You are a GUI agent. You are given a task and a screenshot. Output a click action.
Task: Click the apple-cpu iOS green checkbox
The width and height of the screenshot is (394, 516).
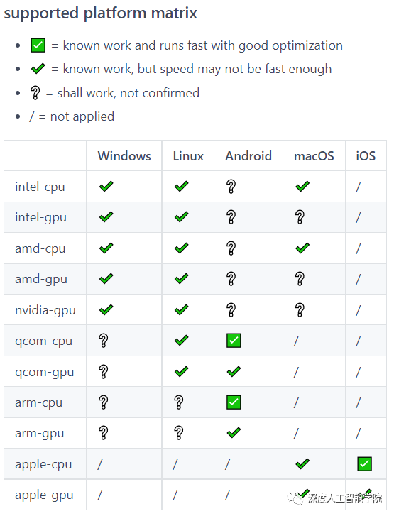364,464
